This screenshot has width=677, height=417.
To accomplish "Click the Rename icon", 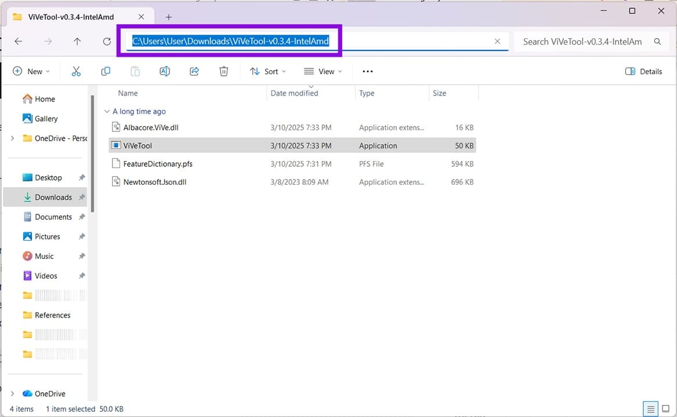I will pos(165,72).
